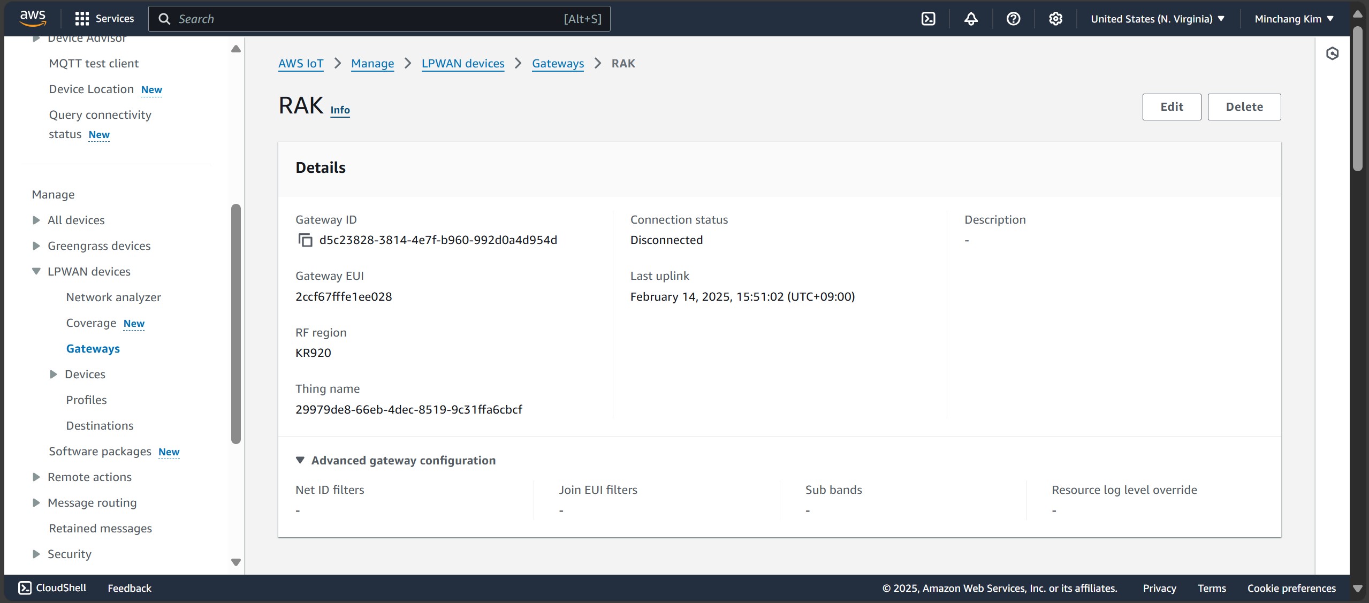Expand Message routing in sidebar
This screenshot has width=1369, height=603.
point(36,502)
